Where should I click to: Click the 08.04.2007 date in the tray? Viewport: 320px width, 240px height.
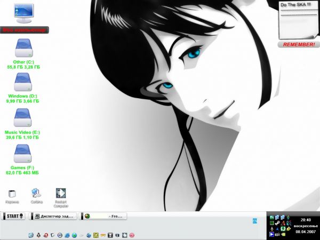click(x=306, y=232)
